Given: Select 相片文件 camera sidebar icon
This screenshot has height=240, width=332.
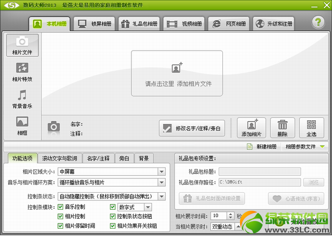Looking at the screenshot, I should 22,45.
